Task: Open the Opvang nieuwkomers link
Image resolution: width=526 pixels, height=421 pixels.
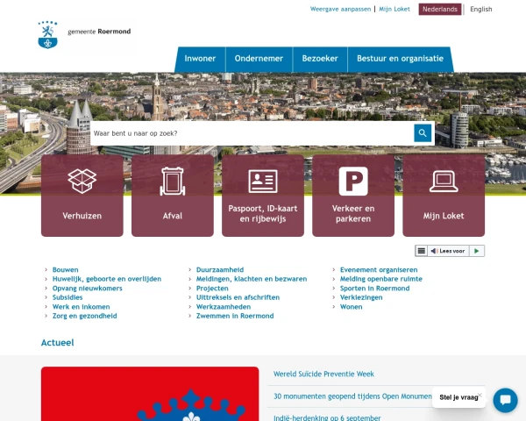Action: (87, 288)
